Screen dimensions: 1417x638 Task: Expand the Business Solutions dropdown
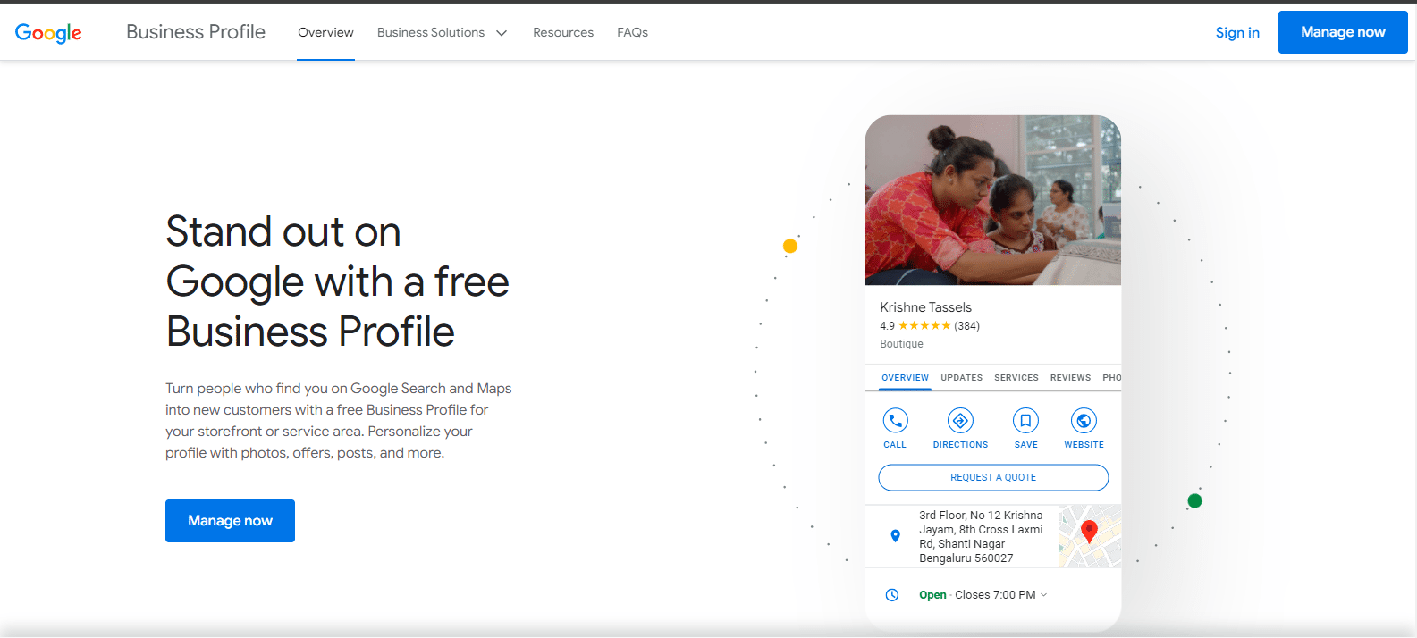(442, 33)
